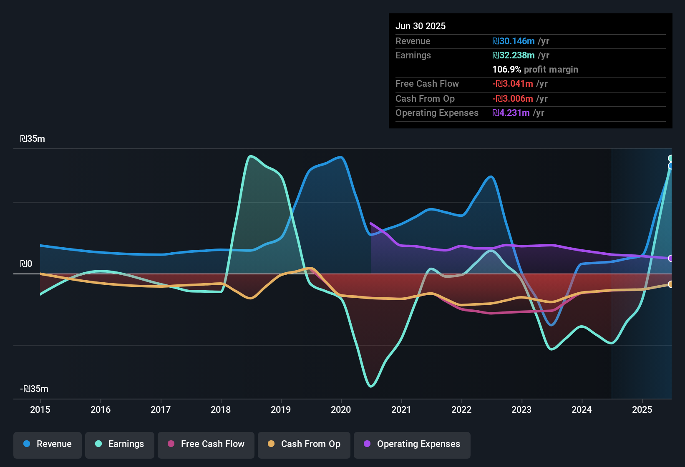The image size is (685, 467).
Task: Click the 2020 label on the timeline axis
Action: [341, 410]
